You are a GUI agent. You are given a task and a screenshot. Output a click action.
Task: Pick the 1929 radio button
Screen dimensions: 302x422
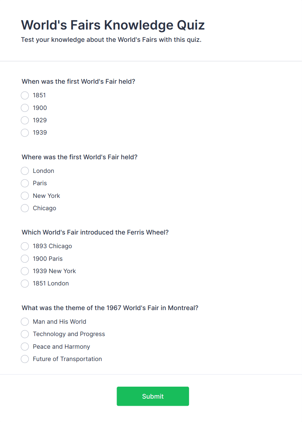(25, 120)
